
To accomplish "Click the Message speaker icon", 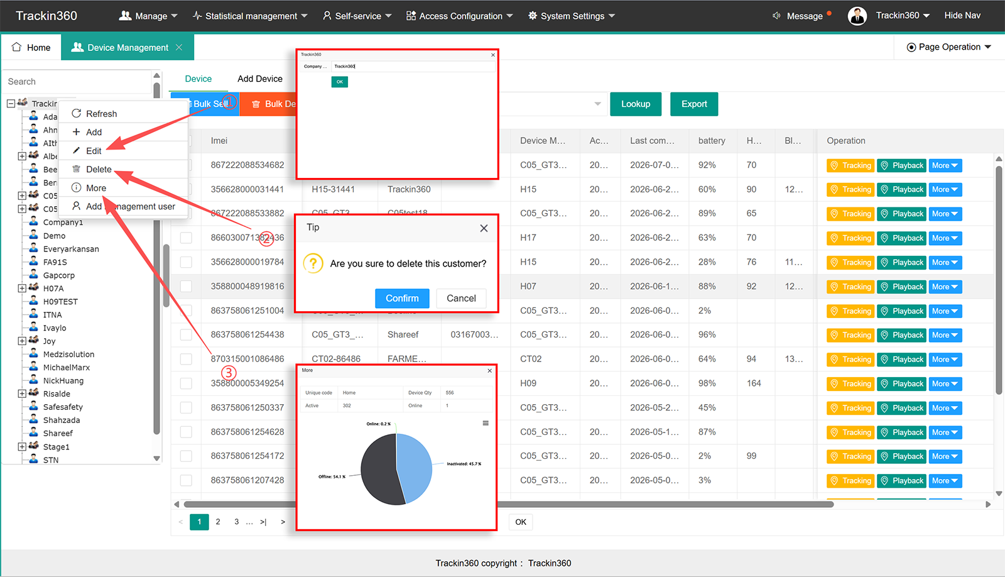I will click(776, 16).
